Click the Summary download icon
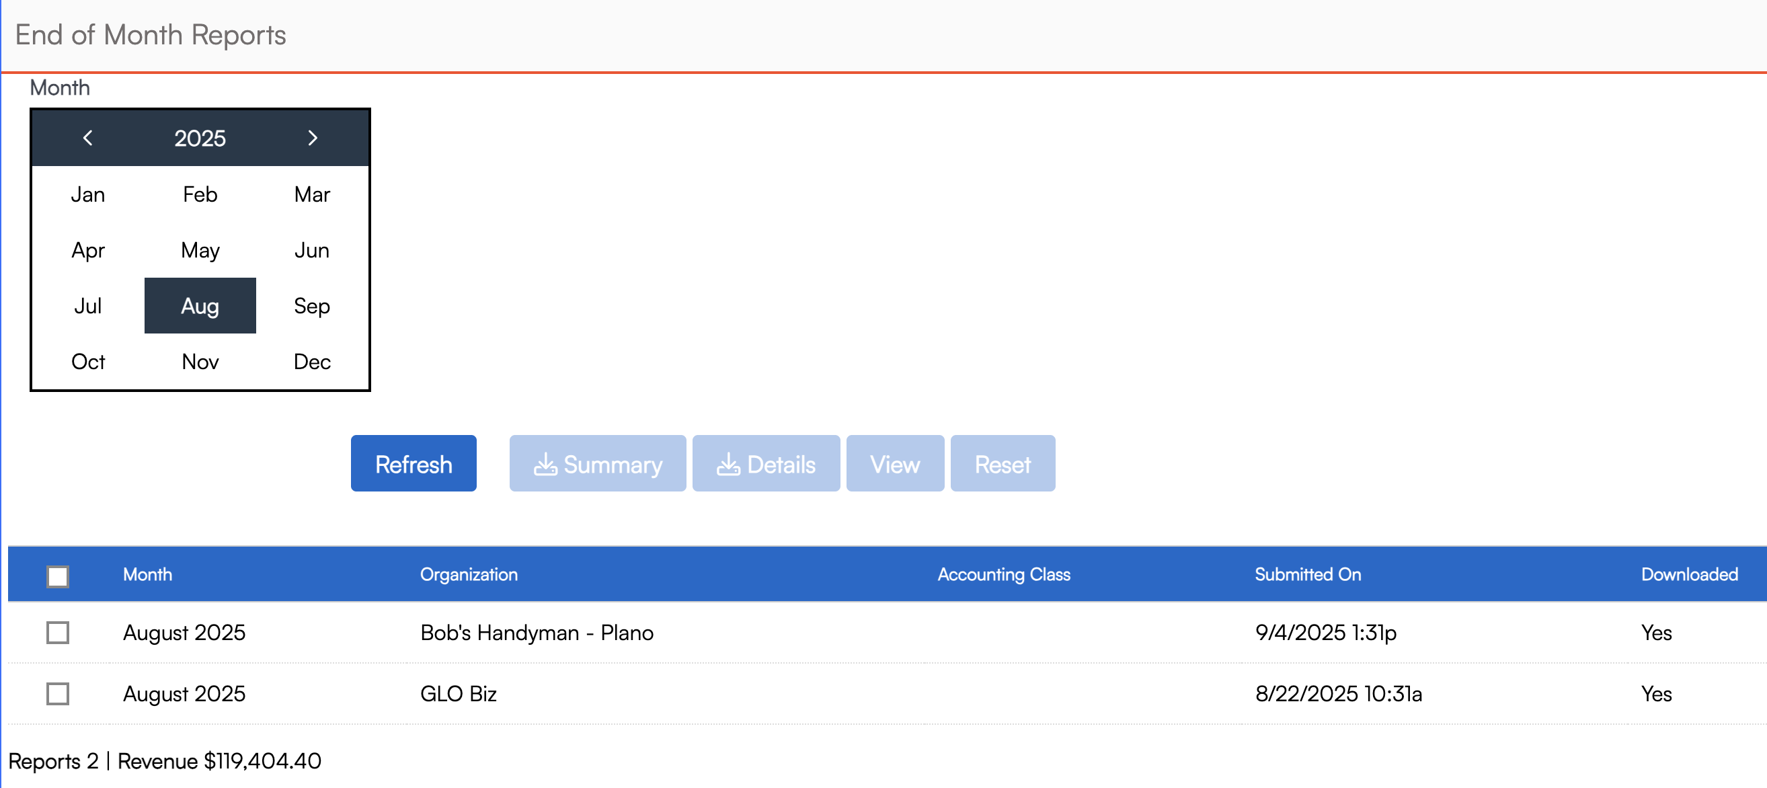Viewport: 1767px width, 788px height. coord(545,465)
